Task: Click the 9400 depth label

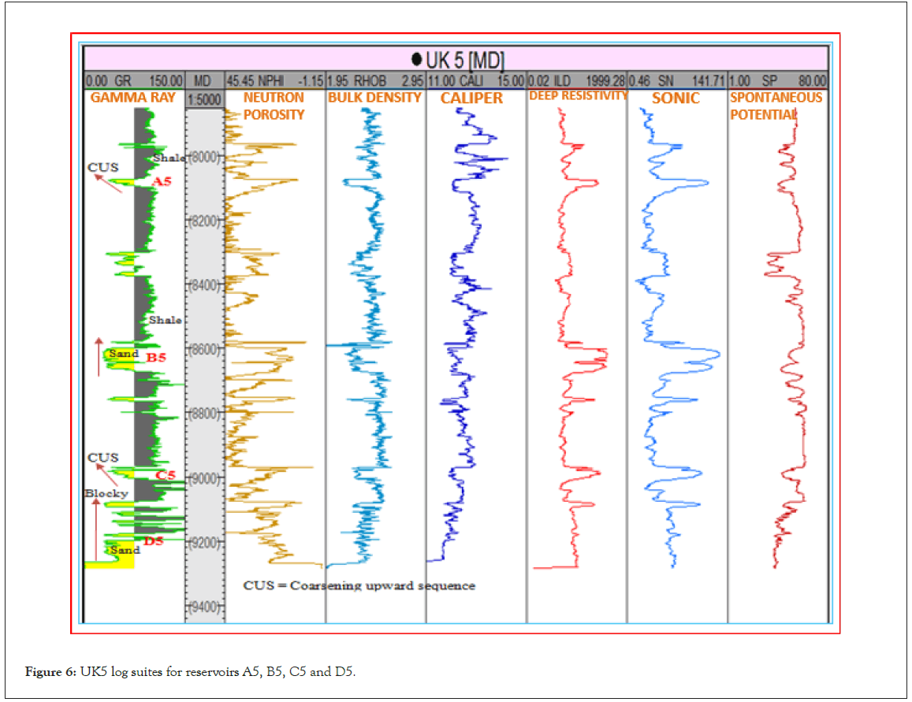Action: click(205, 606)
